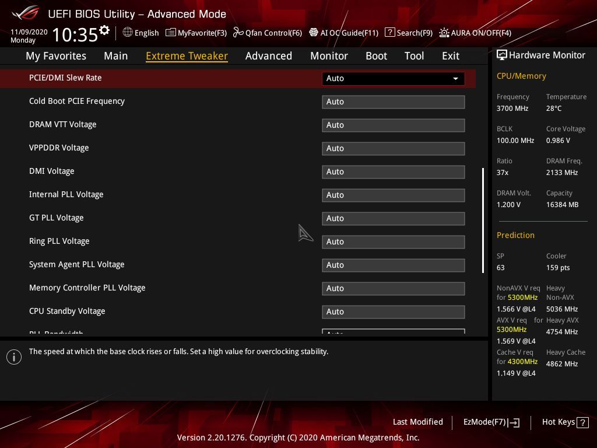The image size is (597, 448).
Task: Click Cold Boot PCIE Frequency value field
Action: tap(394, 101)
